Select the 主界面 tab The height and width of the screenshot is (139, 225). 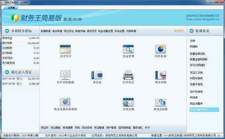[11, 8]
